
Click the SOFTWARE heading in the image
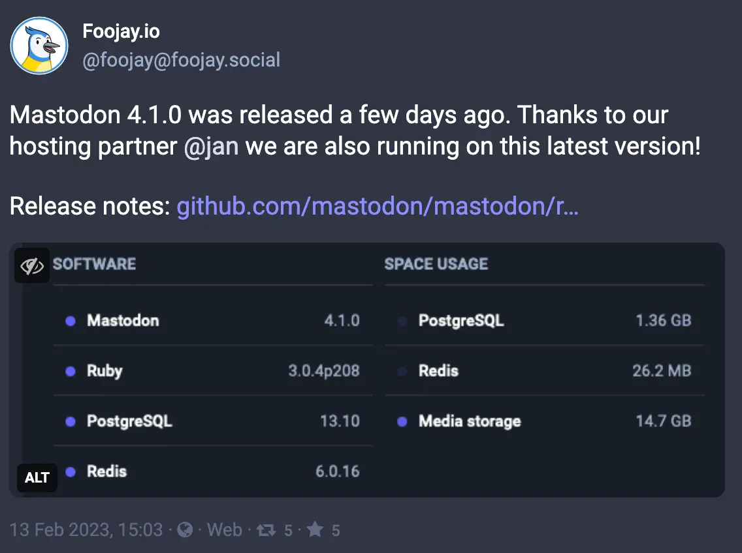(x=95, y=264)
